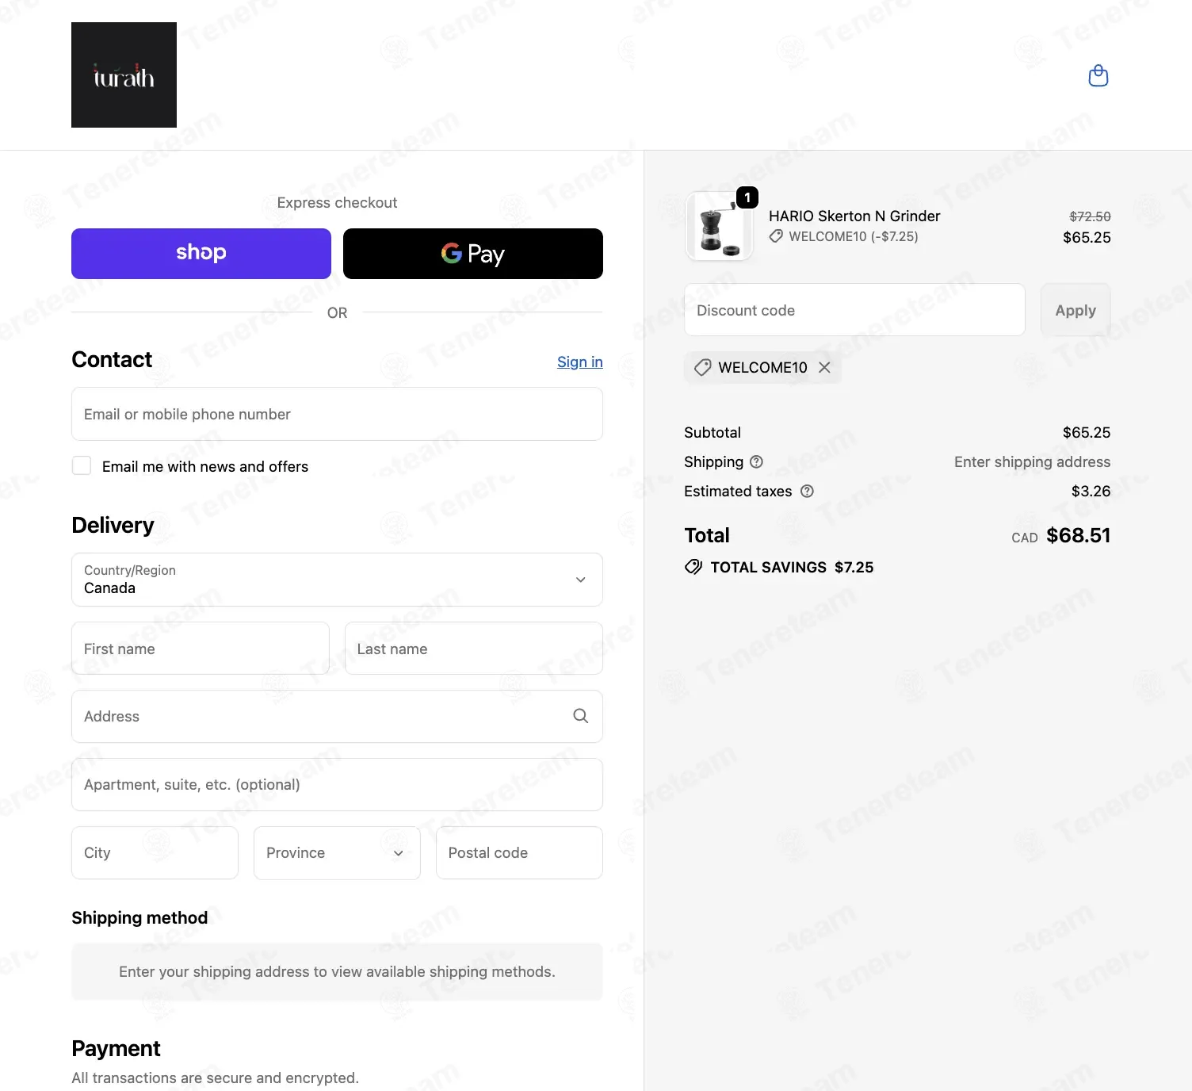1192x1091 pixels.
Task: Remove the WELCOME10 discount code
Action: 824,367
